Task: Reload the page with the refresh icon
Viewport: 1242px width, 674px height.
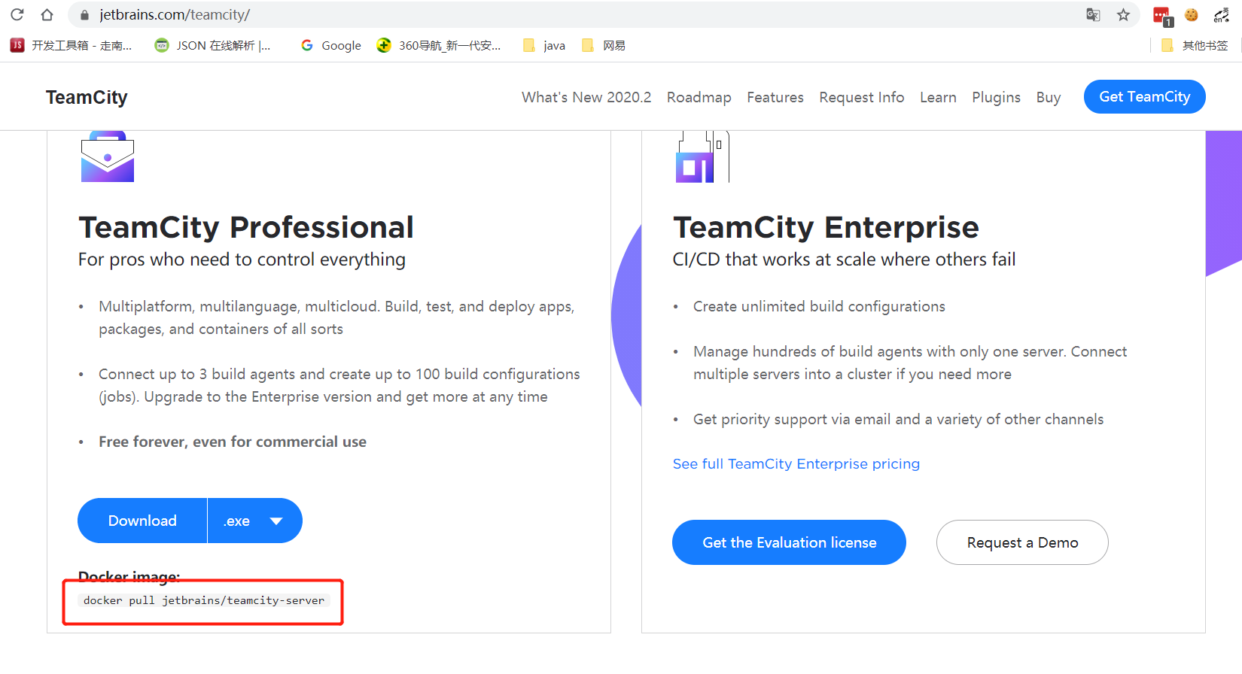Action: tap(17, 14)
